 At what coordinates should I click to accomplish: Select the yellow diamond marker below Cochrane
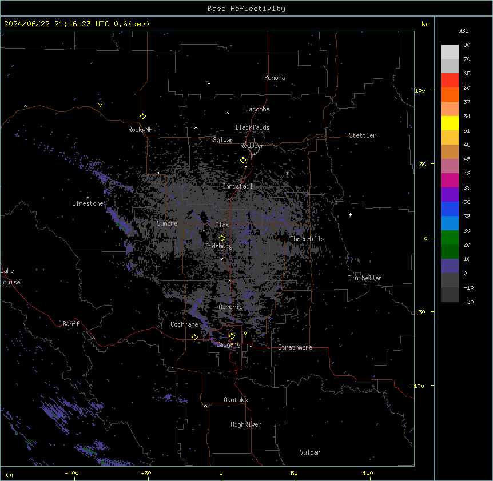coord(195,337)
